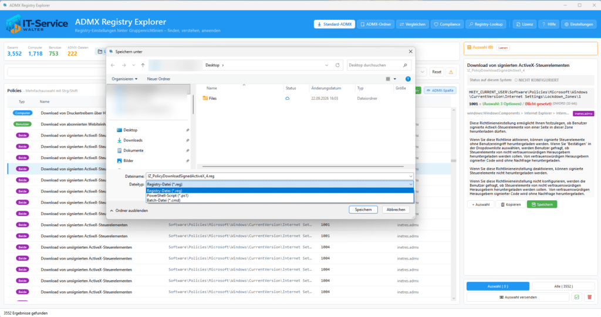Open Einstellungen with the gear

point(579,24)
